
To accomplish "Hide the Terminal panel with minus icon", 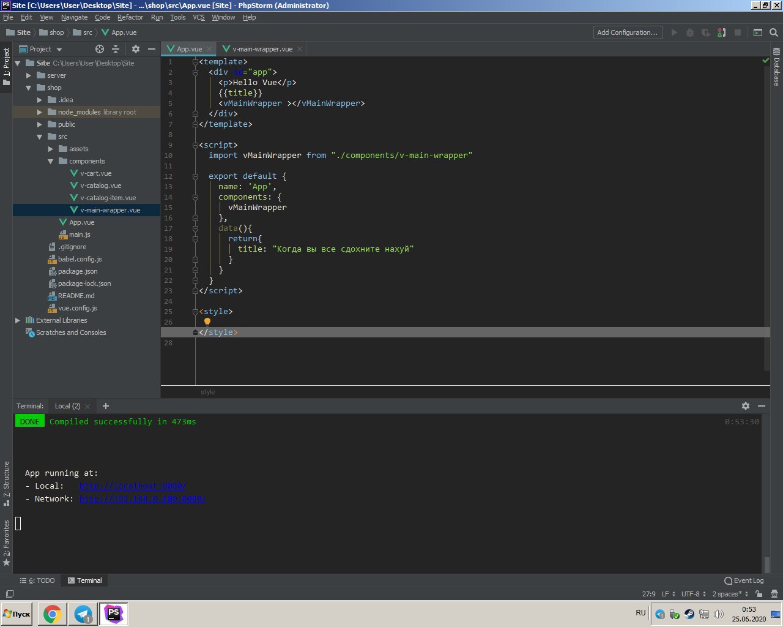I will (762, 406).
